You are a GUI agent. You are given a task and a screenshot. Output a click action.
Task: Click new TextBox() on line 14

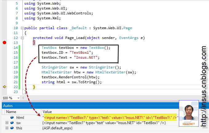click(95, 48)
